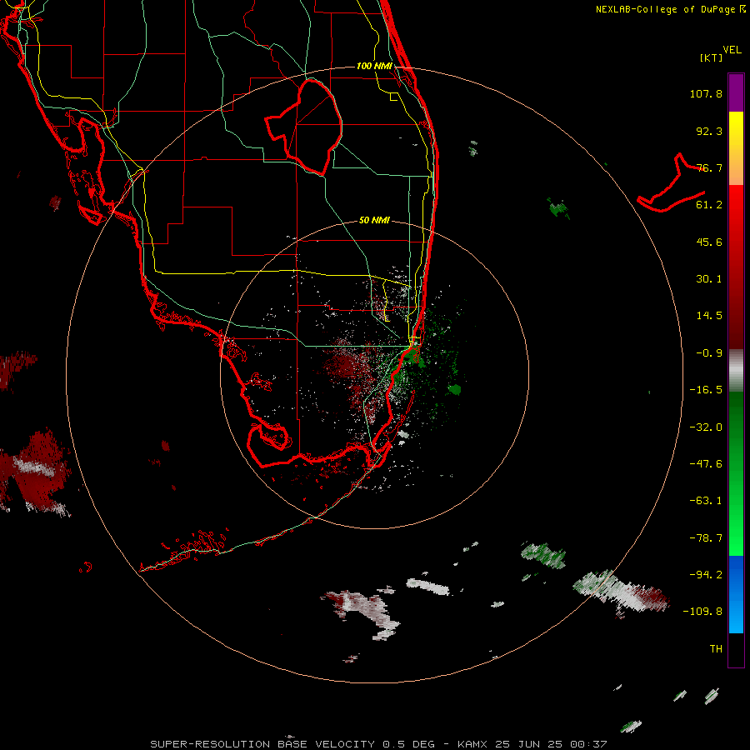Click the 92.3 legend value

(709, 131)
